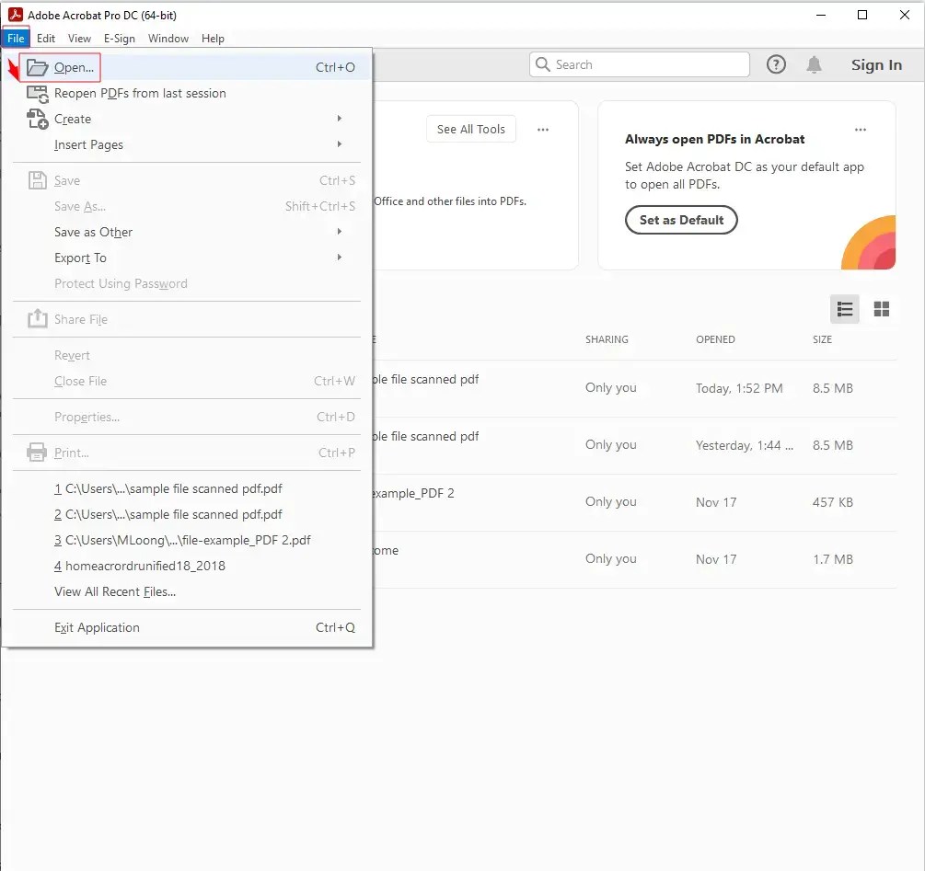Click the See All Tools button
This screenshot has height=871, width=925.
pyautogui.click(x=470, y=129)
